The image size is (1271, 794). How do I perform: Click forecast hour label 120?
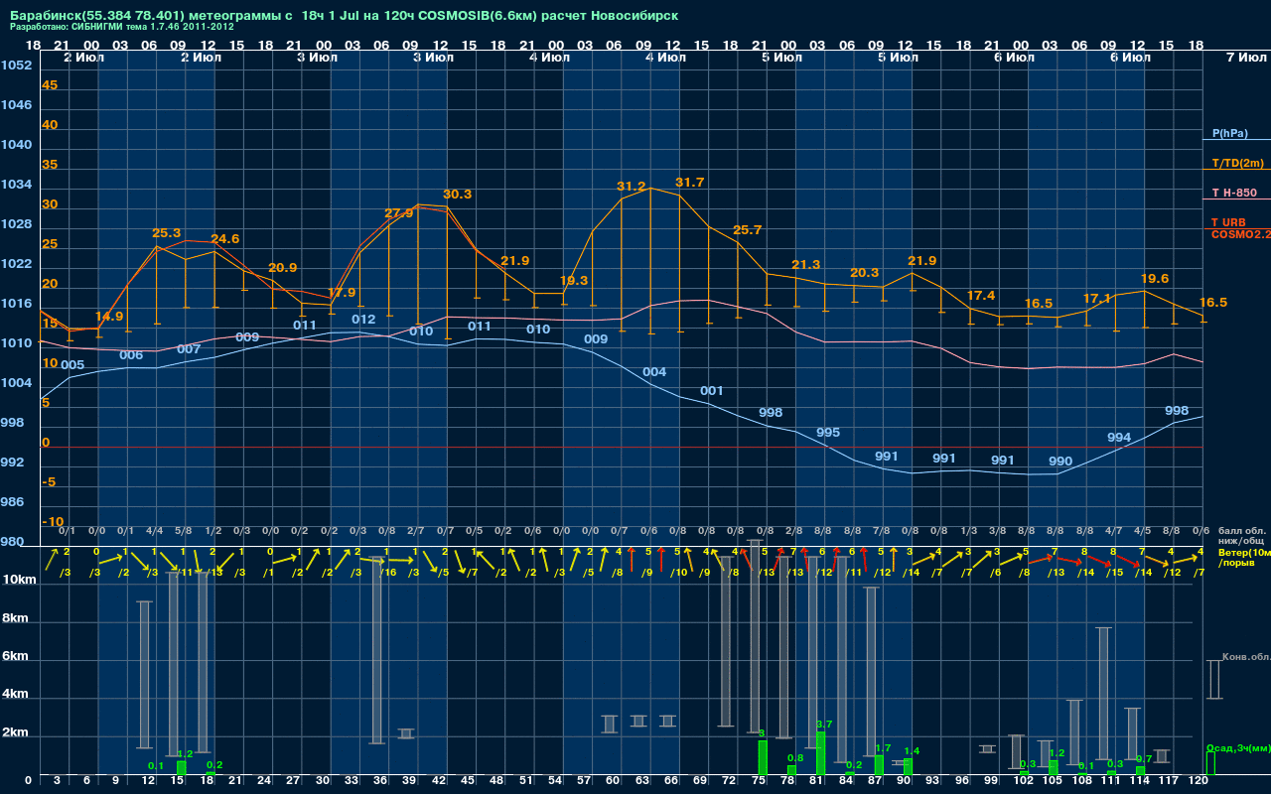point(1199,782)
